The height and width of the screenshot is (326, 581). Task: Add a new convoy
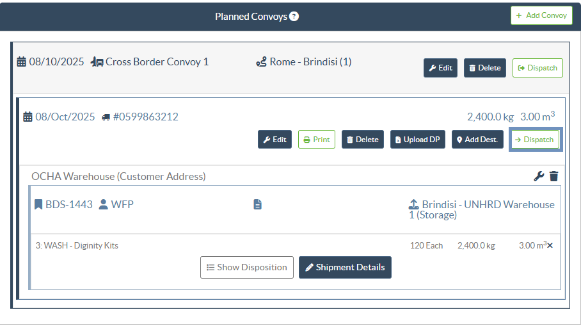[x=541, y=15]
